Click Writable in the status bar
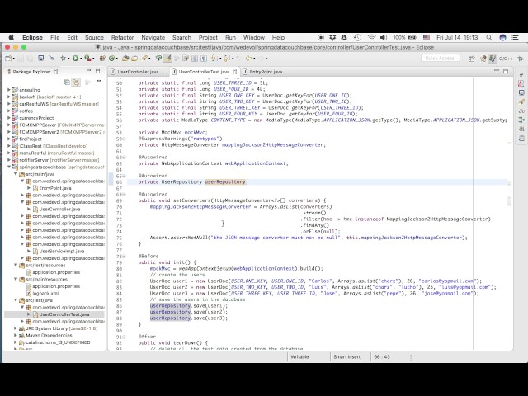Screen dimensions: 528x396 (299, 356)
